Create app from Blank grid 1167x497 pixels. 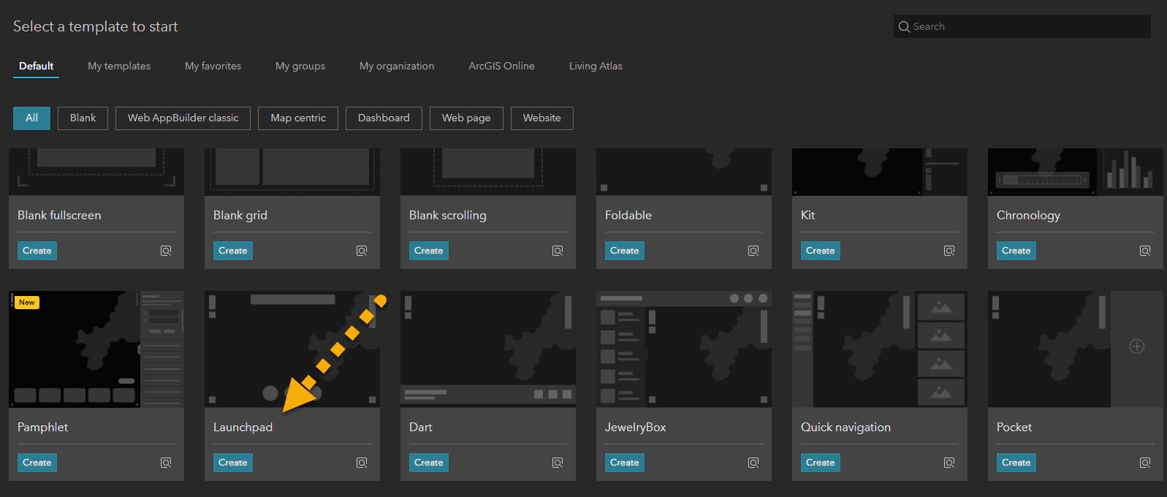coord(233,251)
